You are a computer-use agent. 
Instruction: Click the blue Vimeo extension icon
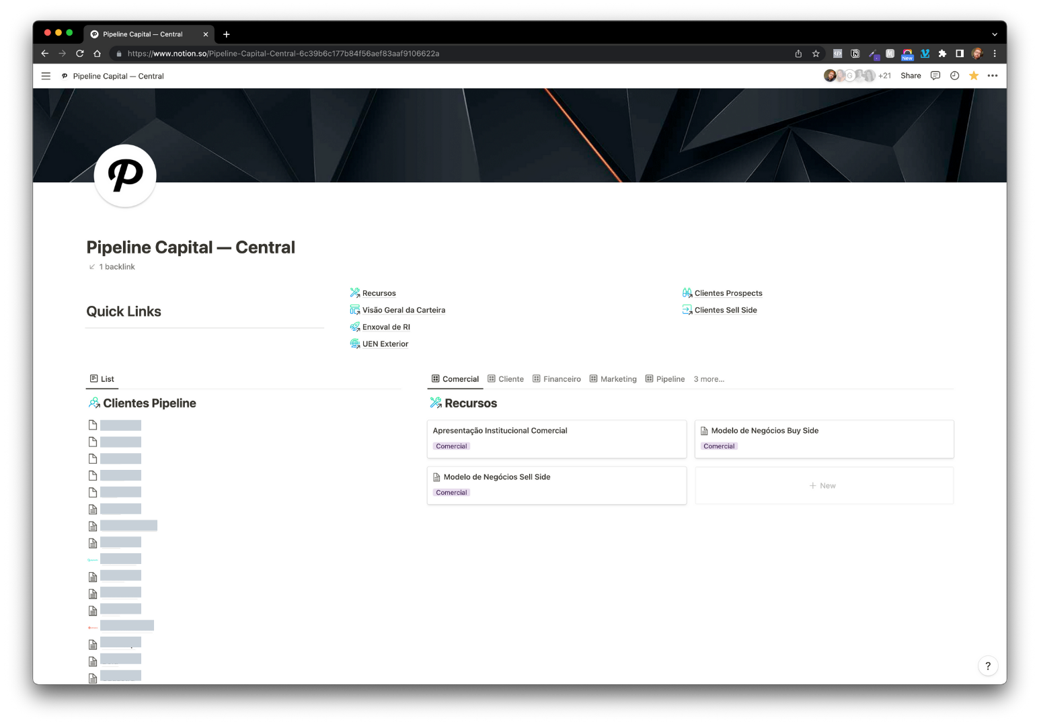coord(925,54)
